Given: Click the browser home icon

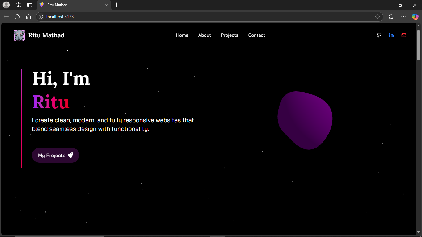Looking at the screenshot, I should [x=28, y=17].
